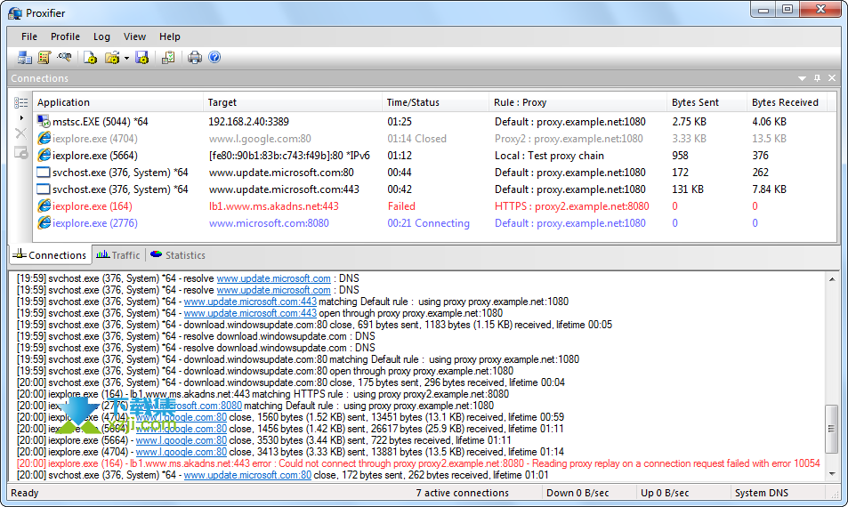Open the View menu
848x507 pixels.
click(134, 36)
